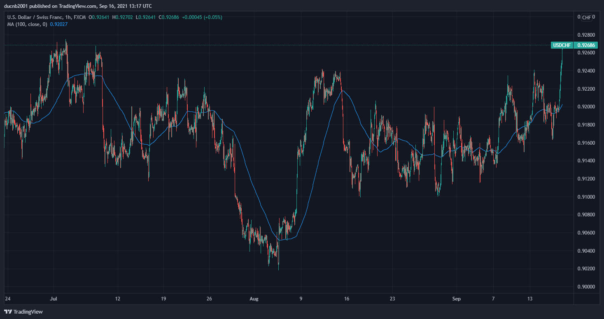
Task: Click the 0.92800 price scale label
Action: [586, 35]
